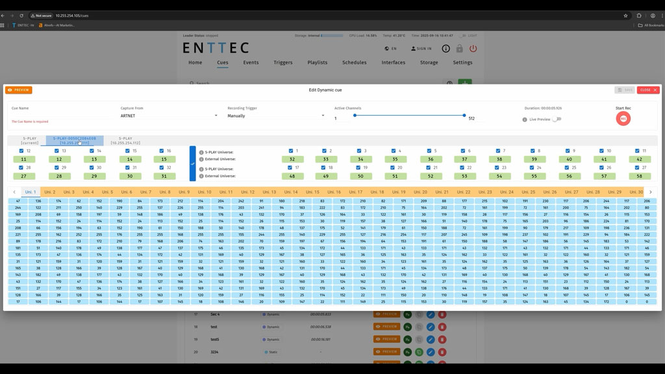Click the orange Preview button
The width and height of the screenshot is (665, 374).
[19, 90]
